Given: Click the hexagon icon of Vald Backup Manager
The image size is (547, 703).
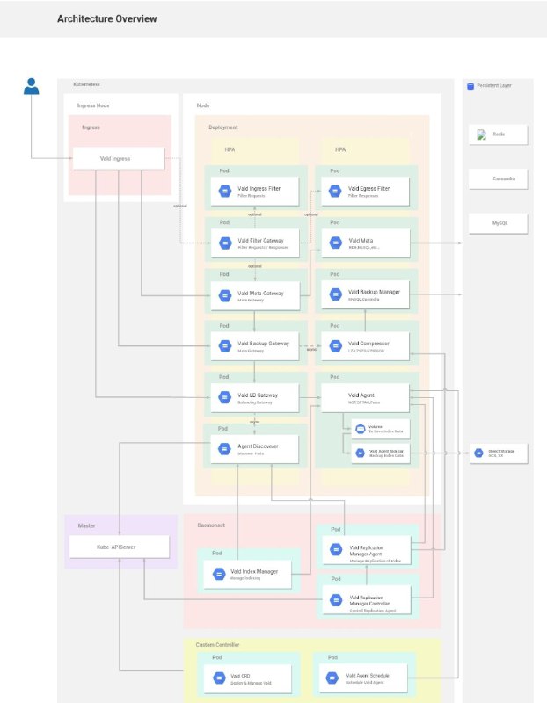Looking at the screenshot, I should (335, 294).
